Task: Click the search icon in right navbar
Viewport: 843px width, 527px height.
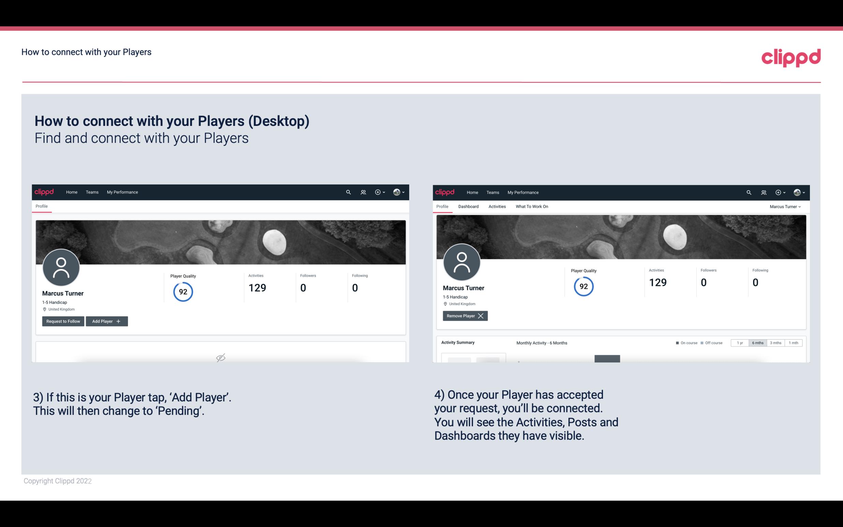Action: coord(748,192)
